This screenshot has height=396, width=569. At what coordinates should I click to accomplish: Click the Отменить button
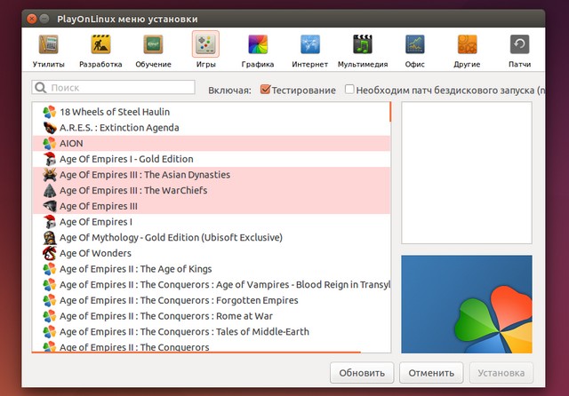pos(431,373)
